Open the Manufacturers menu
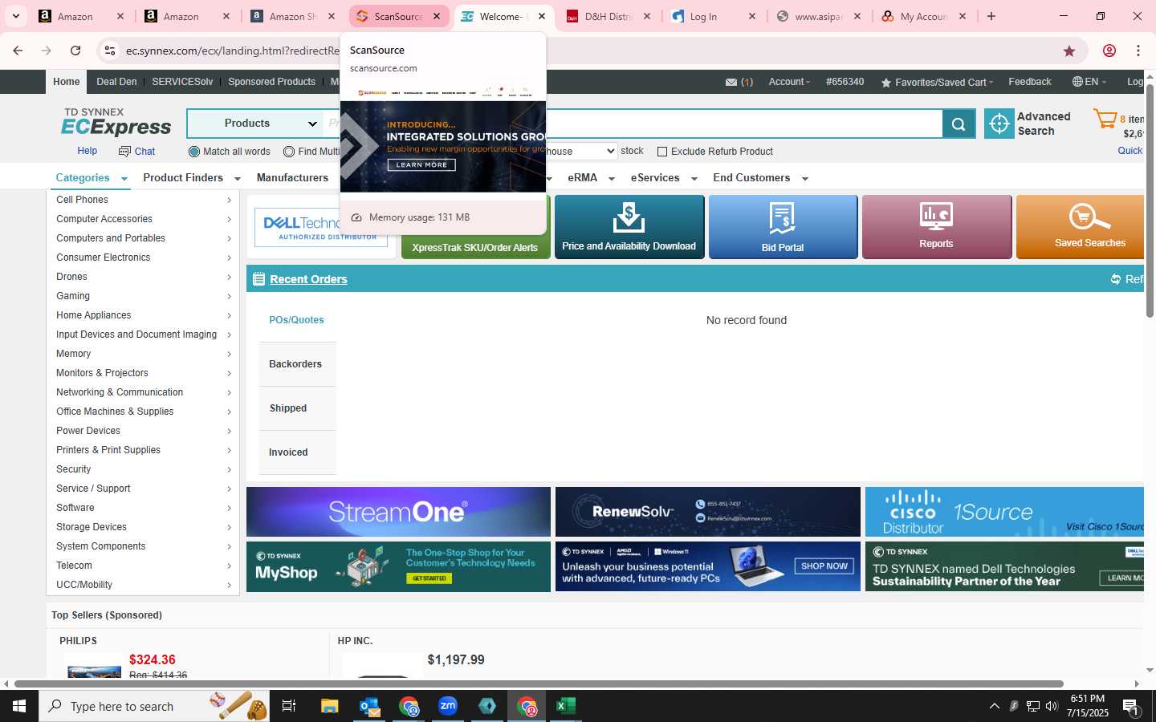This screenshot has height=722, width=1156. click(292, 178)
